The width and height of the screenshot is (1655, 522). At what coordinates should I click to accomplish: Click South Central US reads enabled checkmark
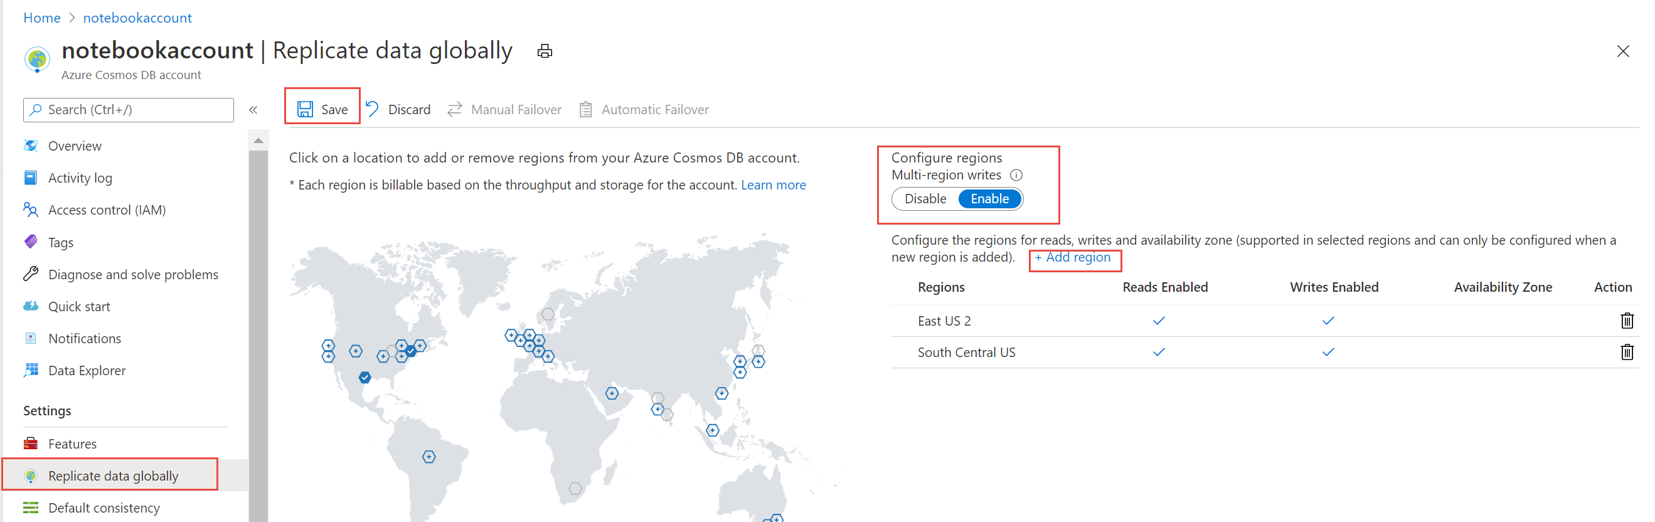pyautogui.click(x=1158, y=352)
